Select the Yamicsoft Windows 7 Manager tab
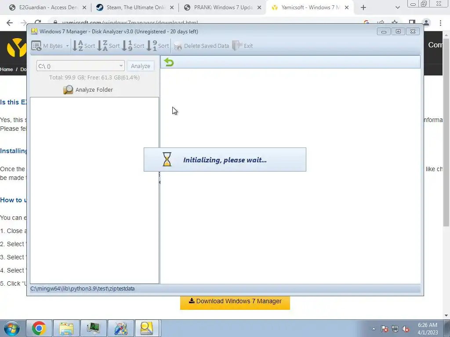Screen dimensions: 450x337 point(310,7)
